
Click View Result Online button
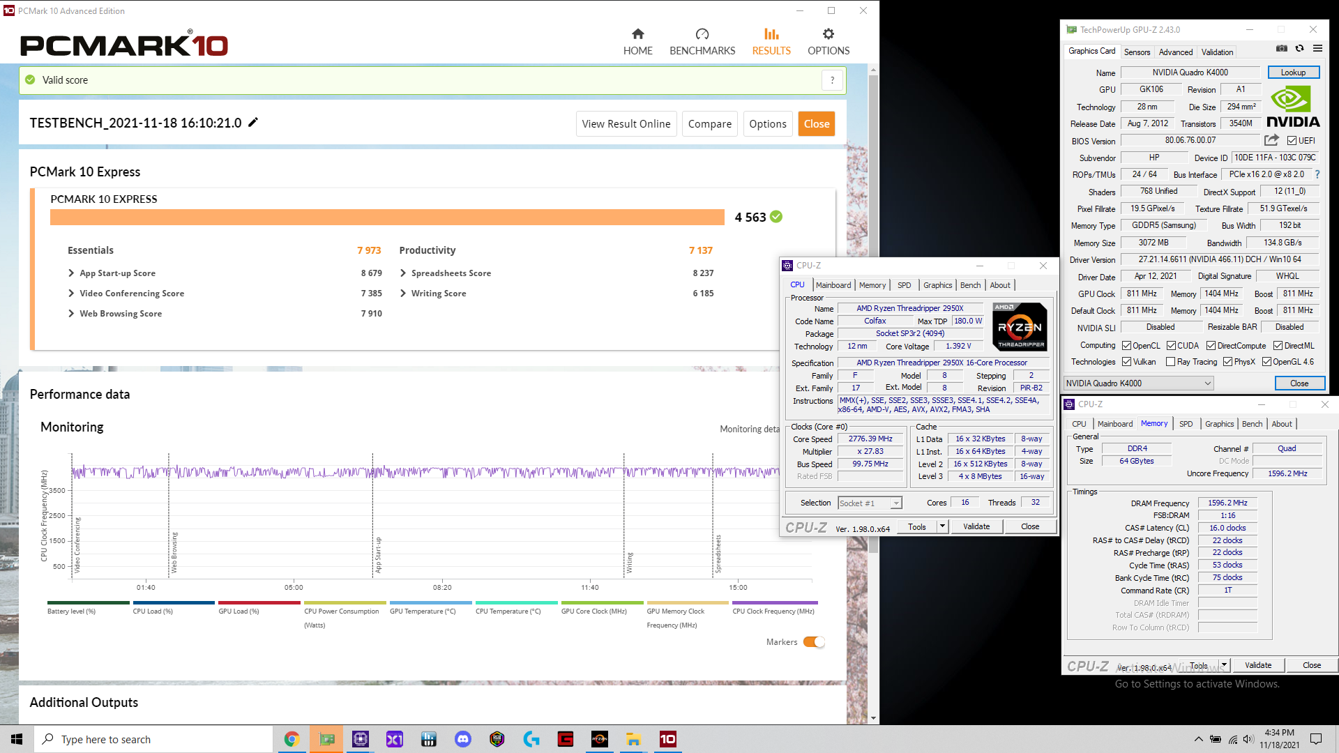(x=626, y=124)
